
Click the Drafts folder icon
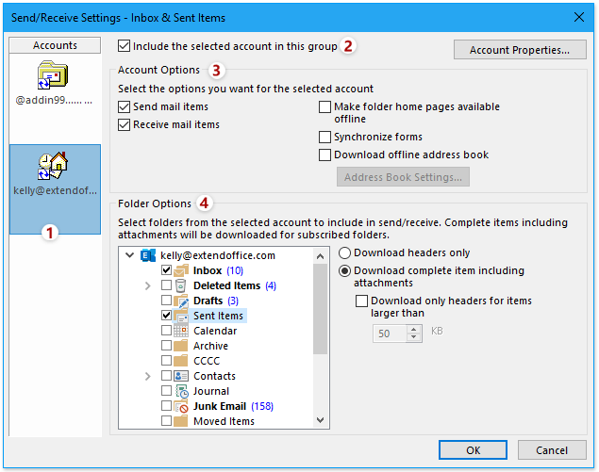[182, 301]
